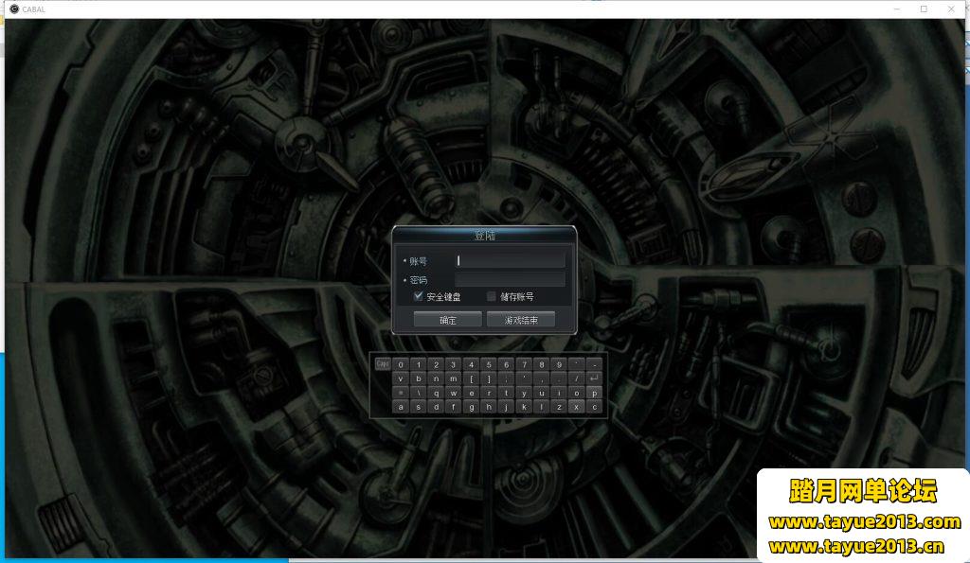The image size is (970, 563).
Task: Tap the c key on virtual keyboard
Action: point(595,407)
